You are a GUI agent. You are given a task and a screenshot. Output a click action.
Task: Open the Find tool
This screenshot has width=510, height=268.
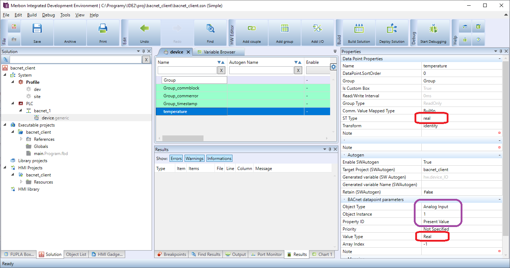[x=210, y=32]
